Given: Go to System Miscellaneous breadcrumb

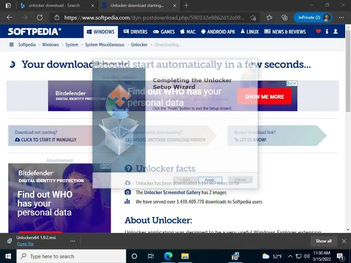Looking at the screenshot, I should click(105, 45).
